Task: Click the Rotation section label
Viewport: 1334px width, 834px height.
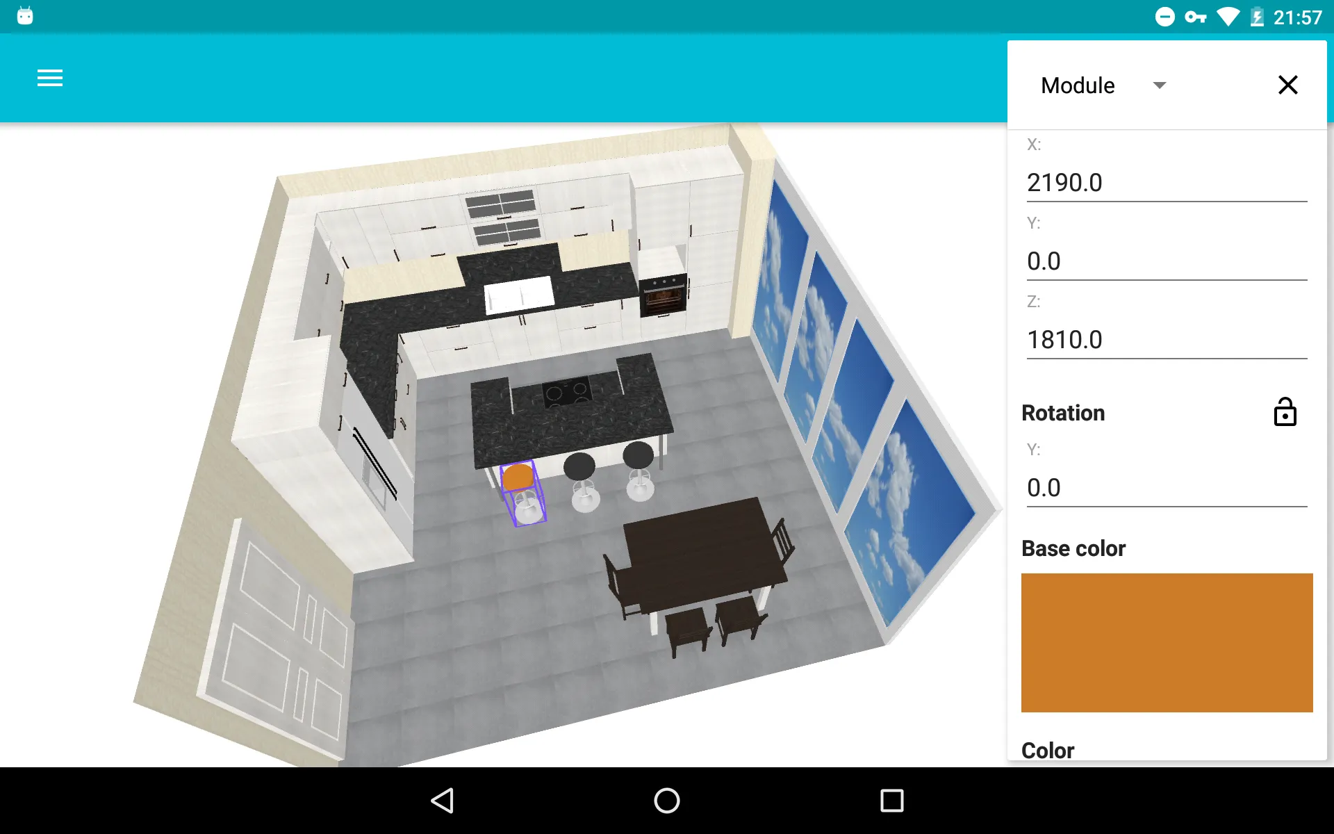Action: (1064, 413)
